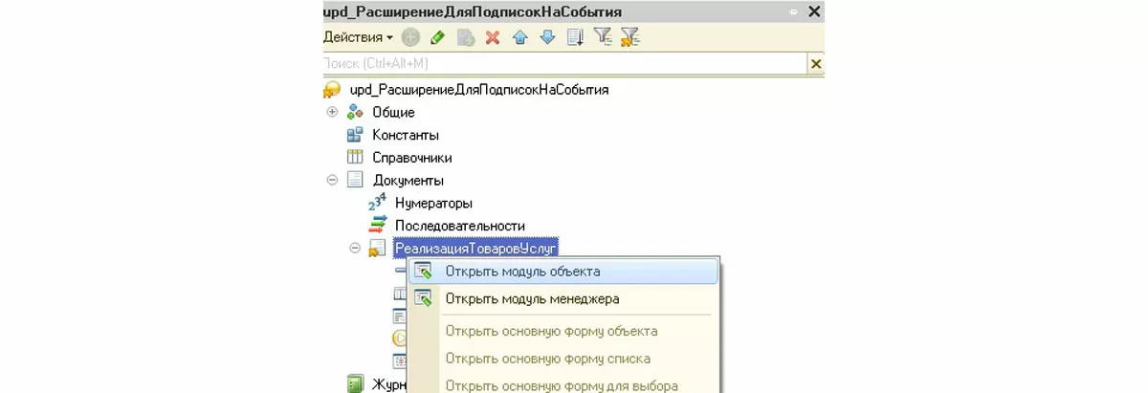Choose Открыть модуль объекта

[x=563, y=272]
